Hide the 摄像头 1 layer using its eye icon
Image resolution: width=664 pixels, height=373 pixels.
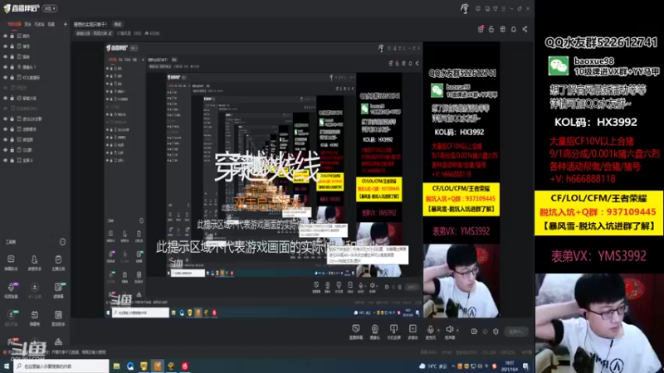[6, 67]
